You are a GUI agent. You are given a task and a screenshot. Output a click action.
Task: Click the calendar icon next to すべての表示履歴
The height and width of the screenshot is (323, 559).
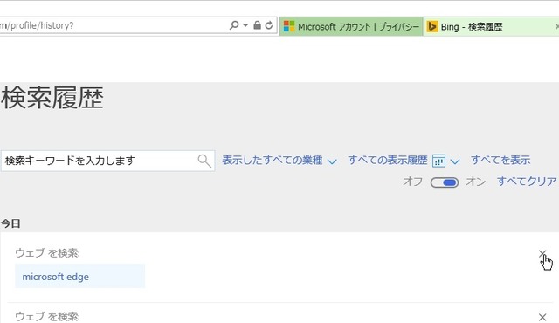click(438, 161)
